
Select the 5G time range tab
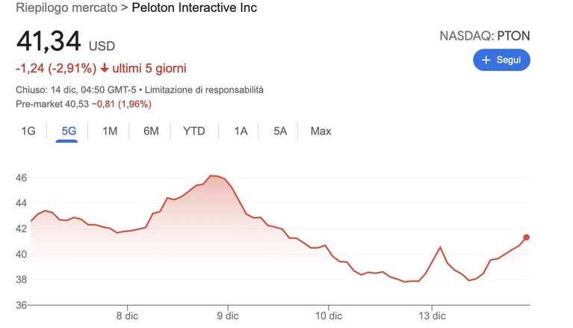tap(69, 131)
